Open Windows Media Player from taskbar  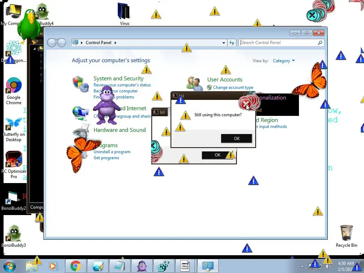pyautogui.click(x=53, y=266)
